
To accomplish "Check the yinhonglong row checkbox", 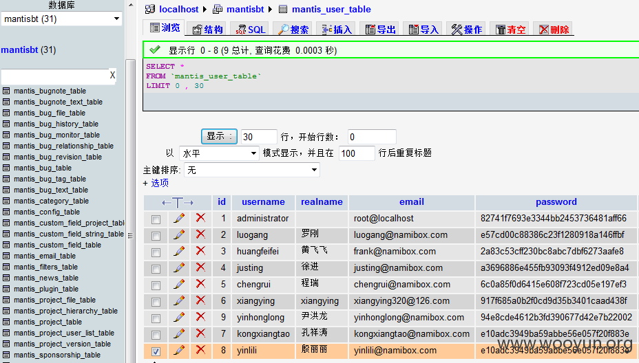I will coord(156,318).
